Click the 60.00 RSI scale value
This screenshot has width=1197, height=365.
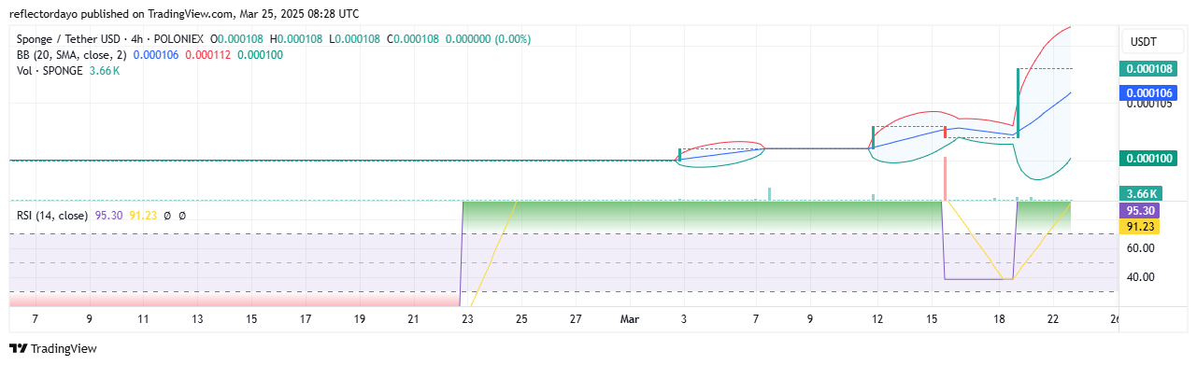(x=1141, y=248)
